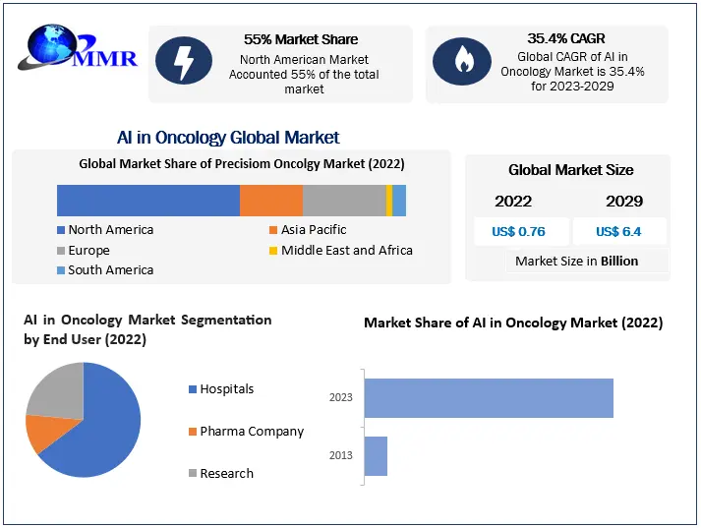The width and height of the screenshot is (701, 528).
Task: Click the yellow Middle East and Africa marker
Action: pyautogui.click(x=273, y=251)
